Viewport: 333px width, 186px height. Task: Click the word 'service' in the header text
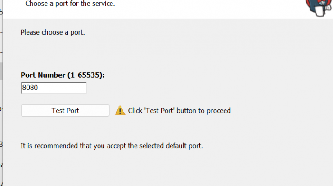click(x=103, y=4)
